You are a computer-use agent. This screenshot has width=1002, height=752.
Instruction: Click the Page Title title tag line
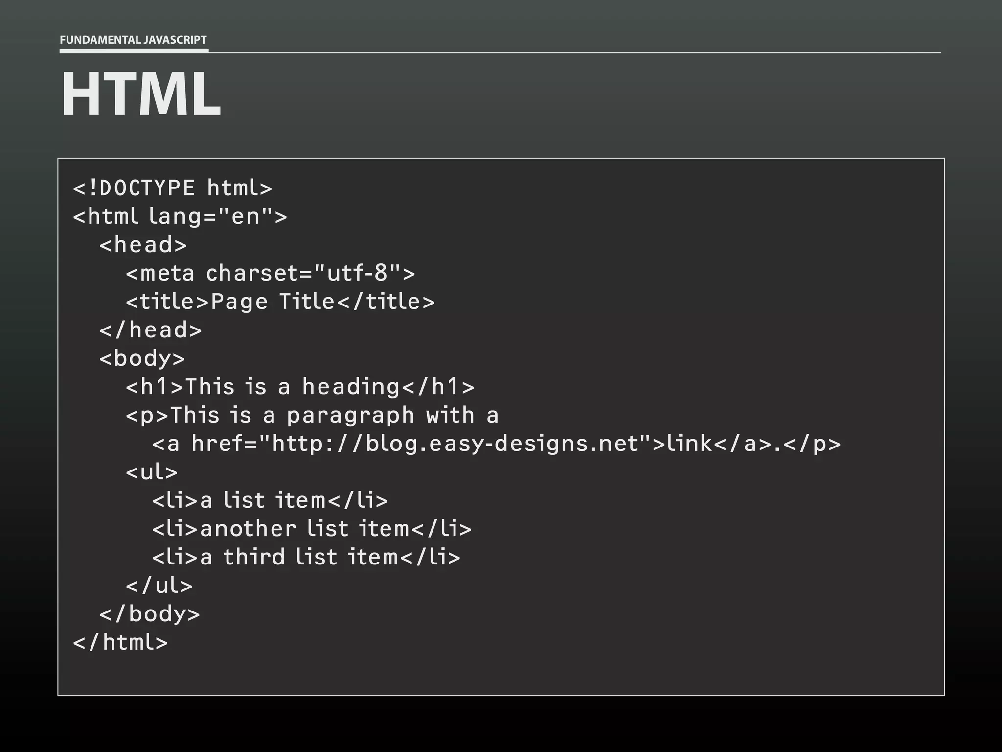click(280, 302)
